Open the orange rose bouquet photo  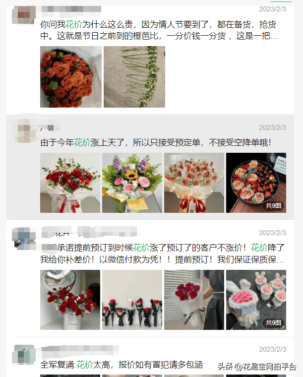click(x=71, y=77)
